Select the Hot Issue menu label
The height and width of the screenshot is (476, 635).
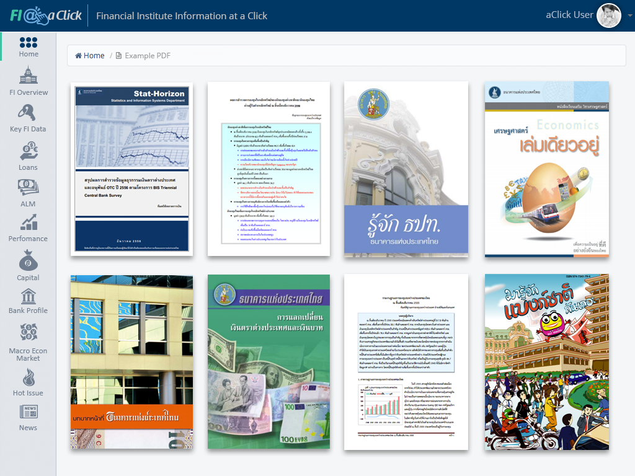[x=28, y=393]
